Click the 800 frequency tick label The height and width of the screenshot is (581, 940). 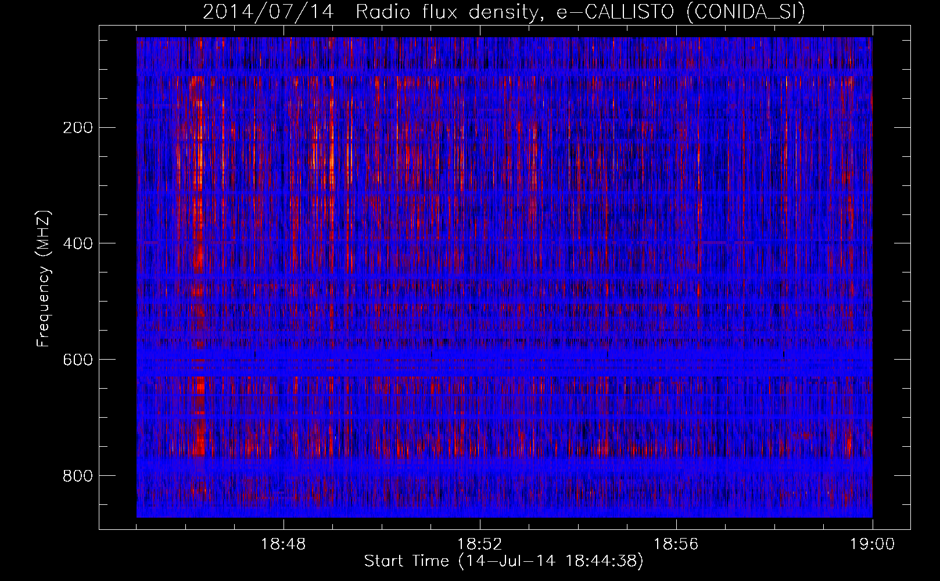point(77,476)
